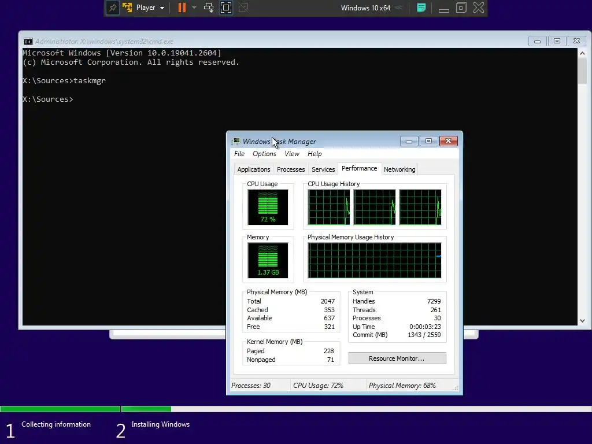The image size is (592, 444).
Task: Restore the VMware Player window
Action: pos(461,8)
